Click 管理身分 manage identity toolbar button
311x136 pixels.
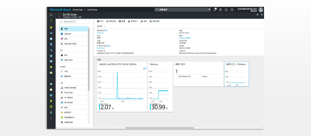coord(133,21)
